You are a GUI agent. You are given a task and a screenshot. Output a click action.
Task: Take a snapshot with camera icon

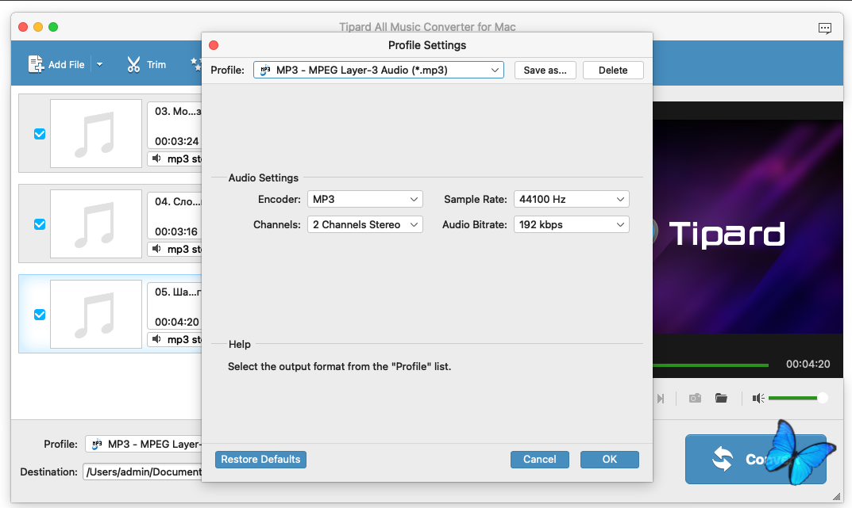pos(695,399)
